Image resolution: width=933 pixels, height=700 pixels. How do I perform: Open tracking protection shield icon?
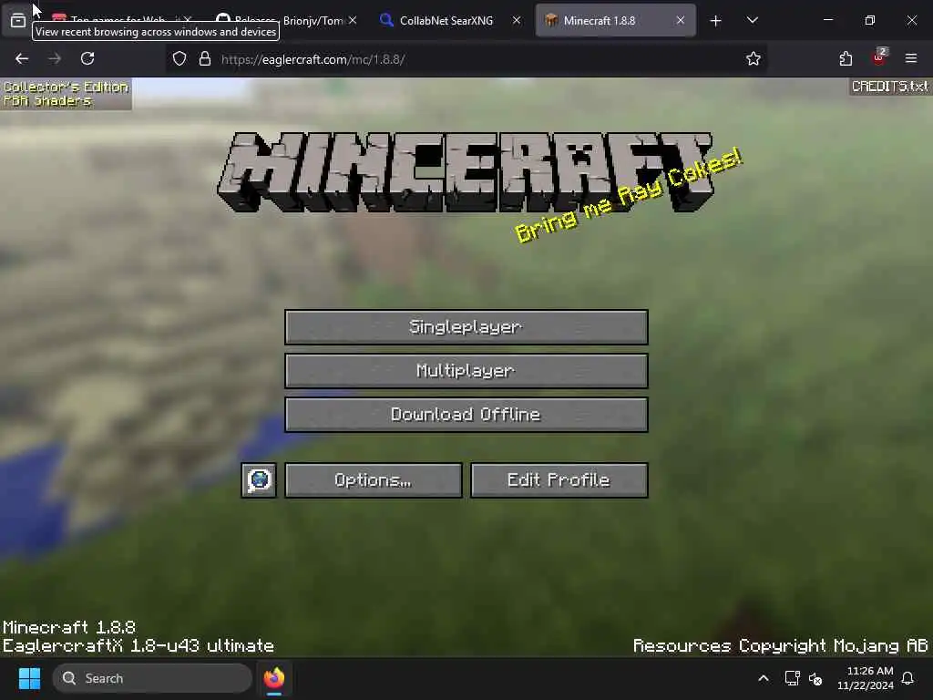[x=179, y=59]
